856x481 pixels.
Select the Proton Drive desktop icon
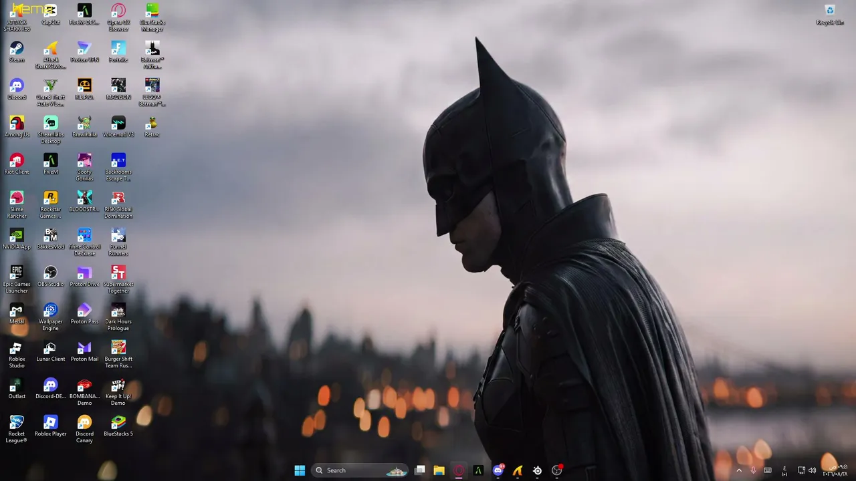tap(84, 277)
